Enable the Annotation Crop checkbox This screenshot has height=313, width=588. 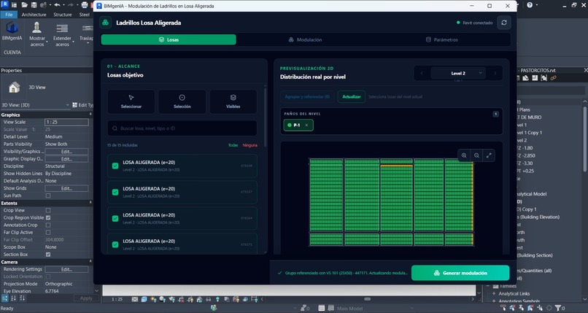click(48, 225)
